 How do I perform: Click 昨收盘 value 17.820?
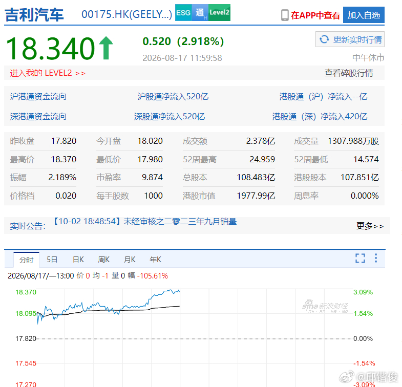click(64, 141)
